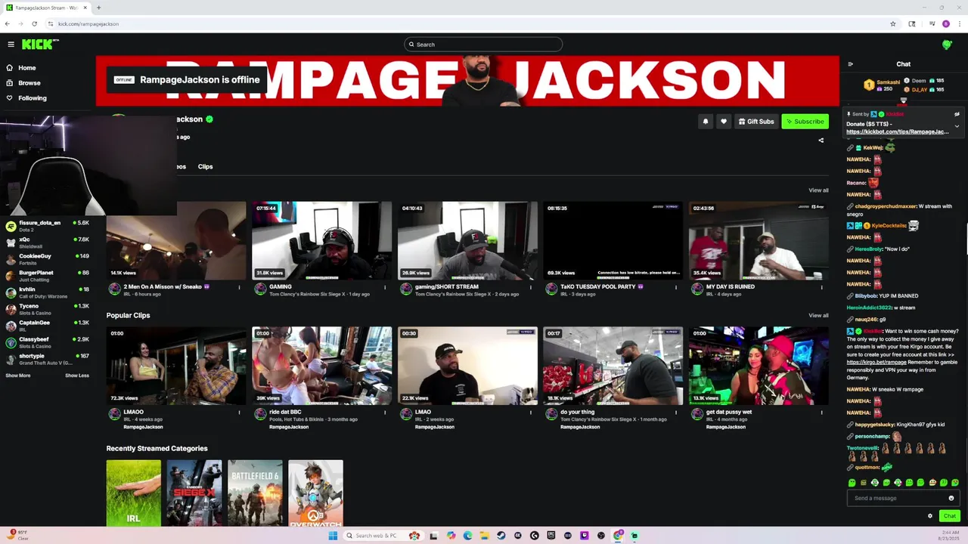This screenshot has height=544, width=968.
Task: Open xQc channel in sidebar
Action: pos(48,243)
